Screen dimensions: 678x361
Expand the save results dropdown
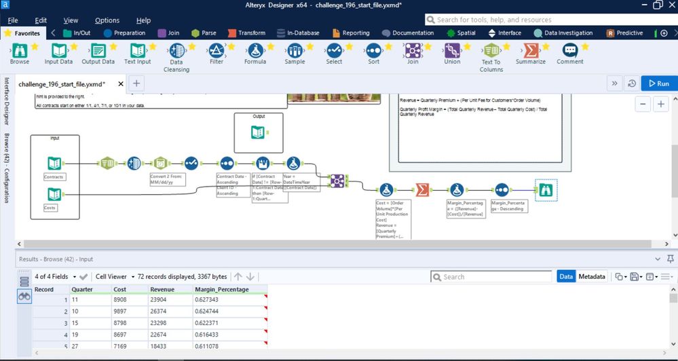[641, 277]
